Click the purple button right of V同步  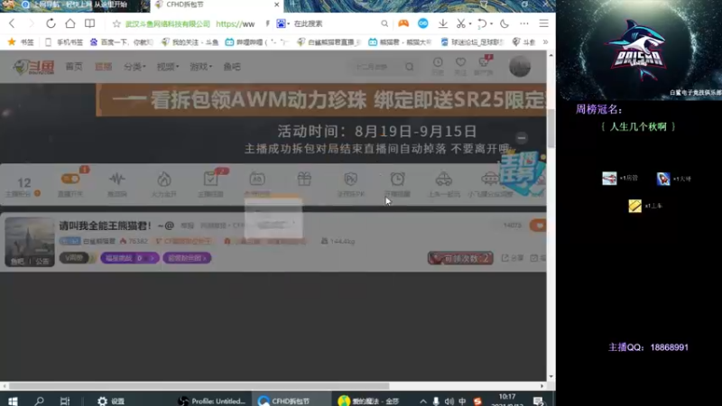pyautogui.click(x=130, y=258)
